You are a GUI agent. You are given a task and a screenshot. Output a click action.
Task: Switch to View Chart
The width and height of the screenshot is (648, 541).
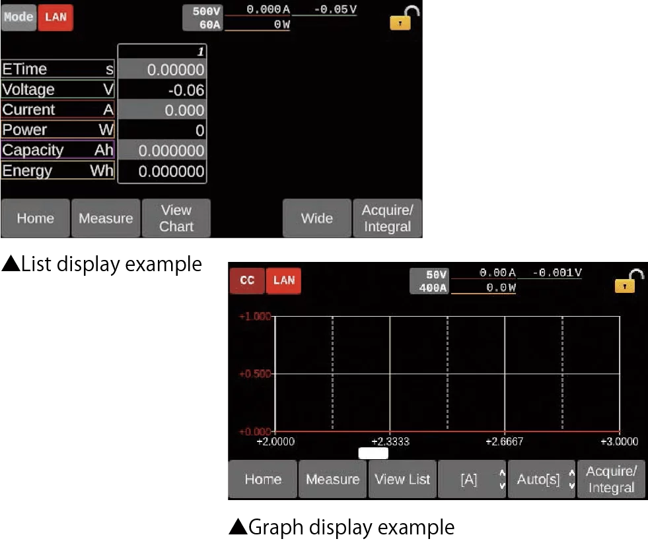176,218
